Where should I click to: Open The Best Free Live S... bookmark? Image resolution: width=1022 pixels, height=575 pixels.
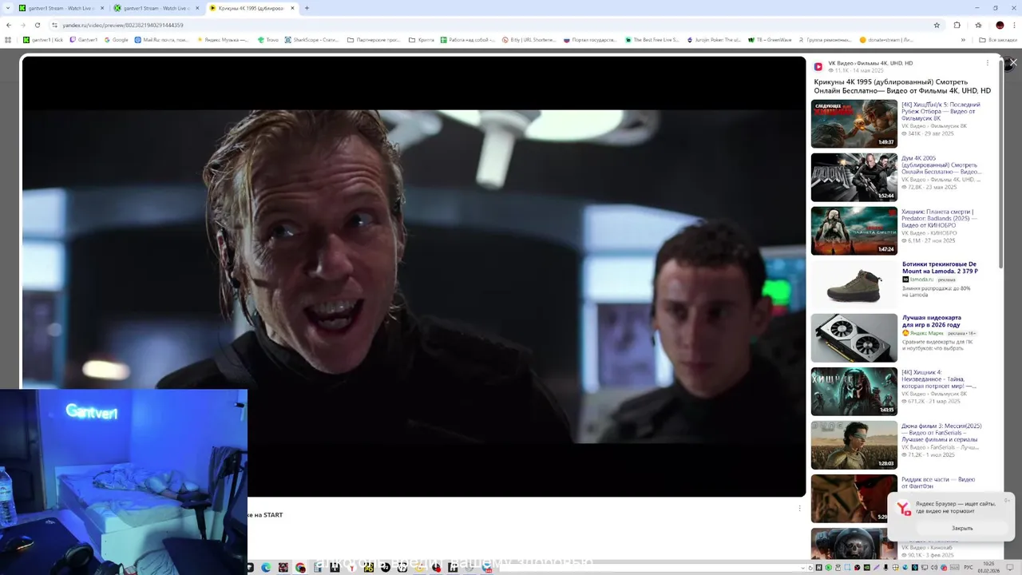pos(652,39)
